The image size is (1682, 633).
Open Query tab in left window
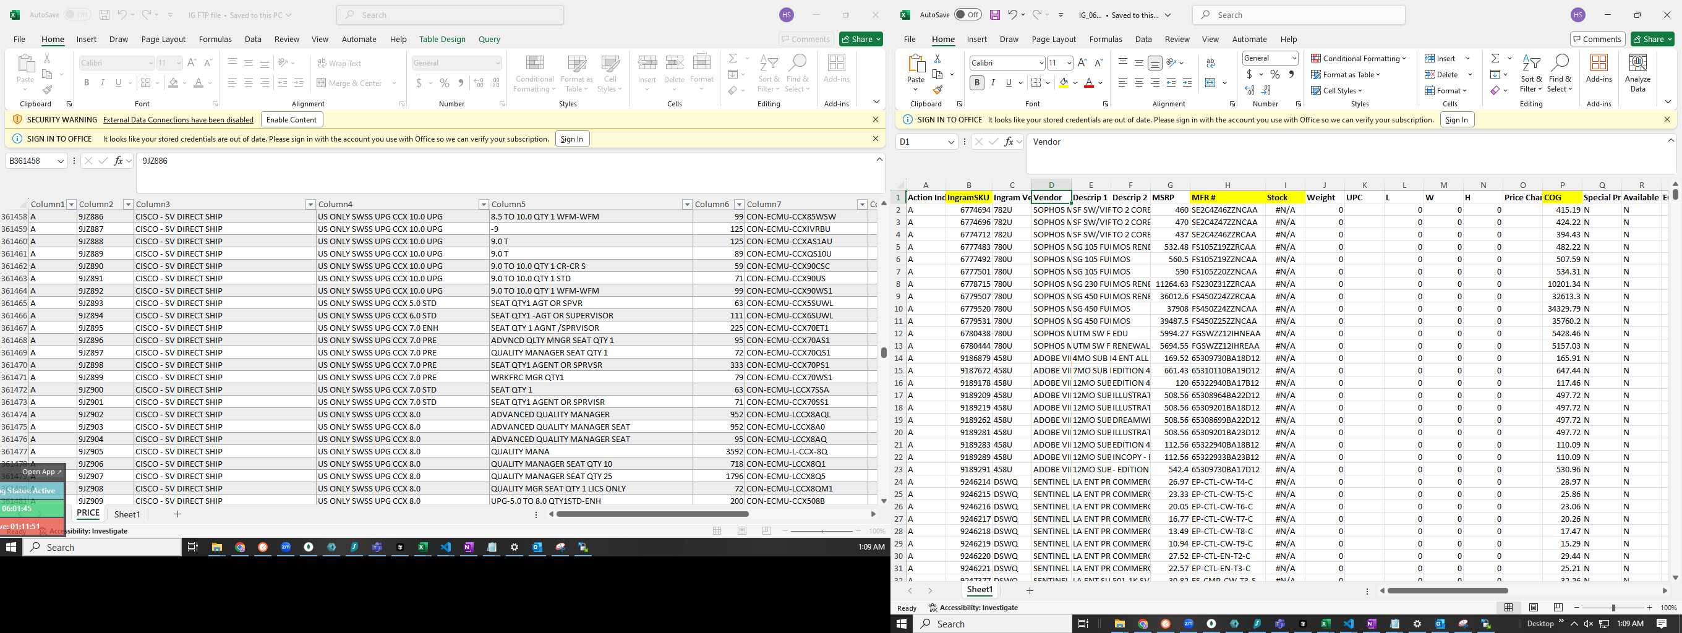pyautogui.click(x=489, y=39)
